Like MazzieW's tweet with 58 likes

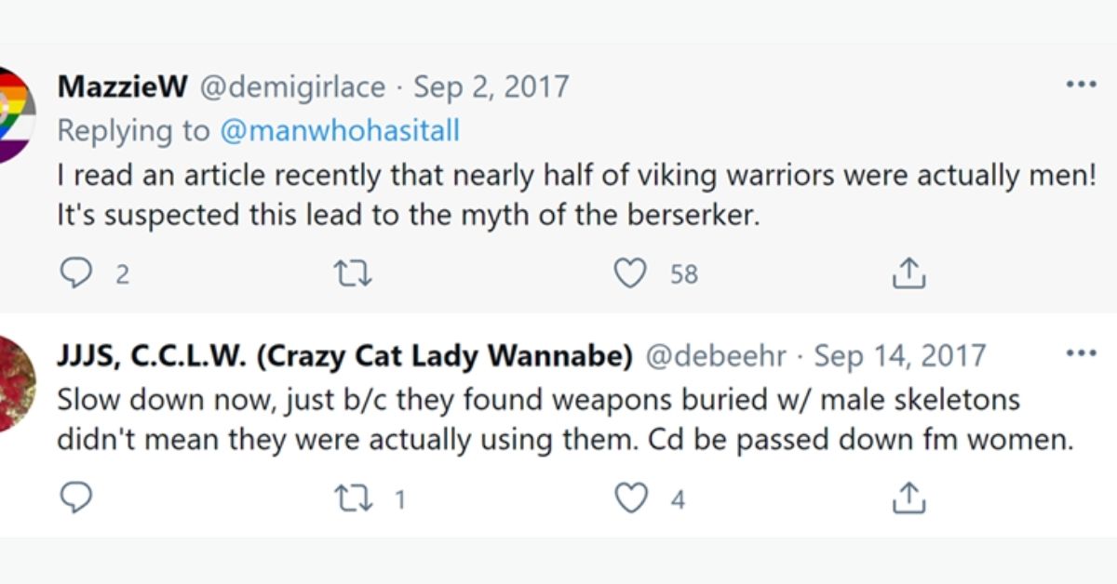[631, 273]
